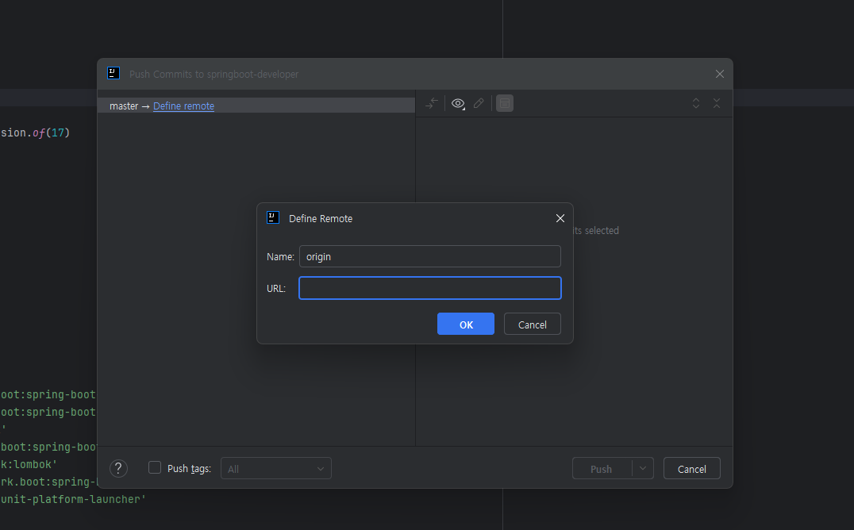Click the cherry-pick/show diff toolbar icon
This screenshot has height=530, width=854.
pyautogui.click(x=432, y=103)
